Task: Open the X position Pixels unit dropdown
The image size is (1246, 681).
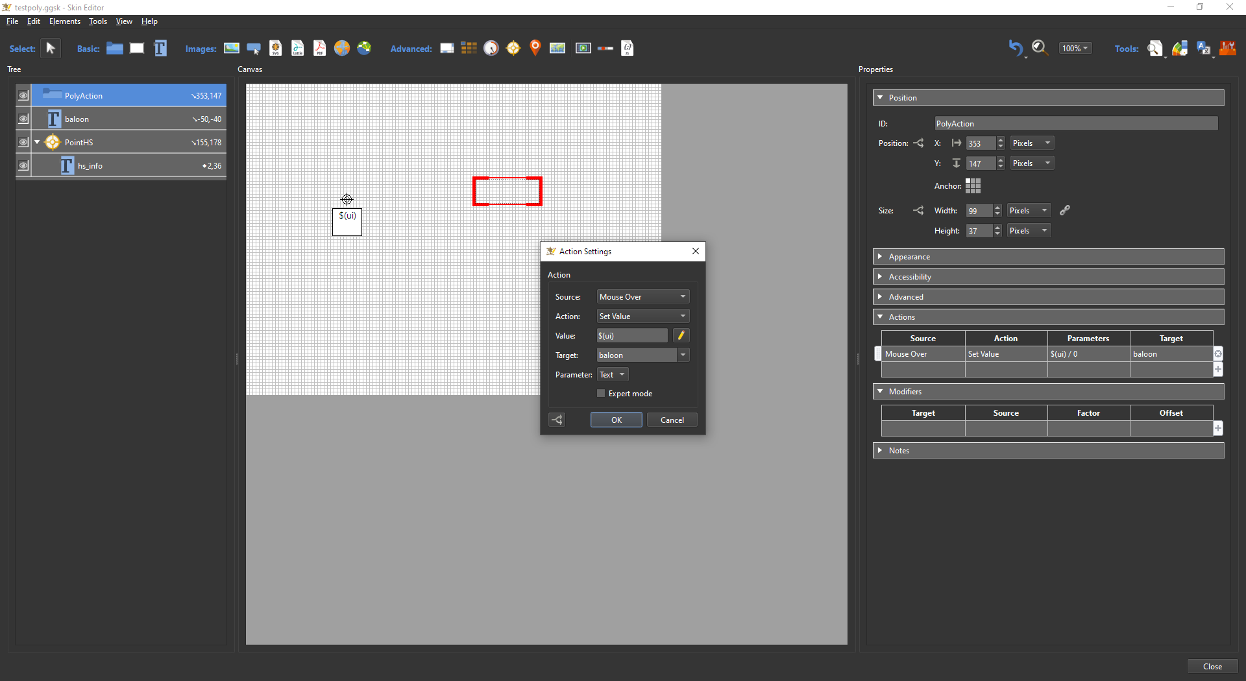Action: click(1032, 143)
